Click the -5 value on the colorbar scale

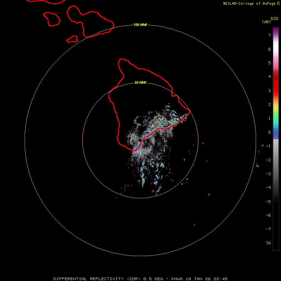click(x=268, y=202)
